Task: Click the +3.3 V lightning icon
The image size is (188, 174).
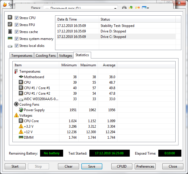Action: 21,126
